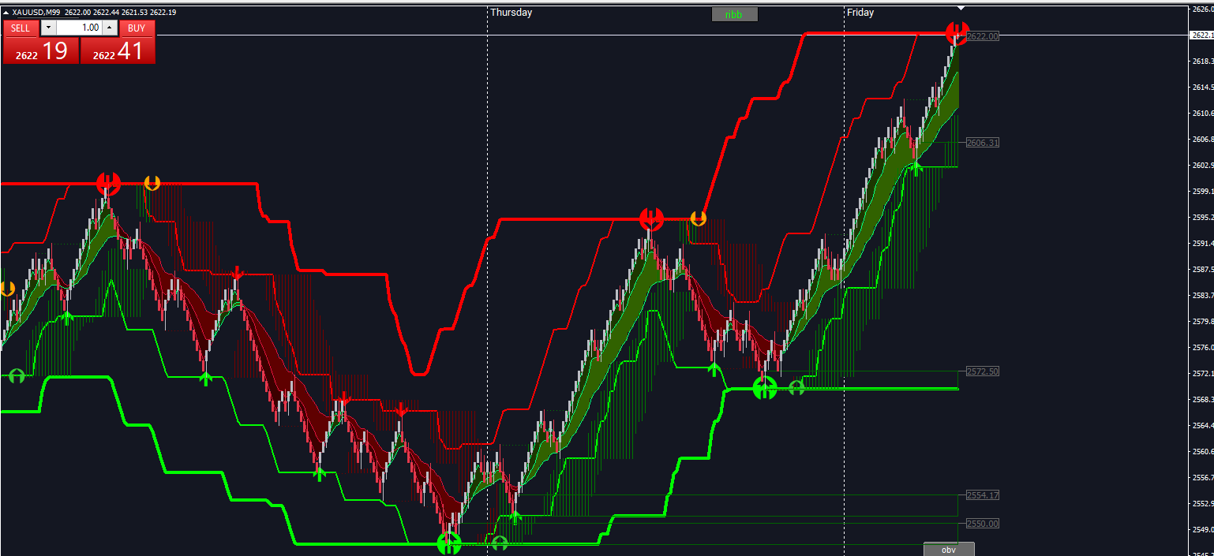This screenshot has height=556, width=1214.
Task: Click the obv button at chart bottom
Action: (949, 550)
